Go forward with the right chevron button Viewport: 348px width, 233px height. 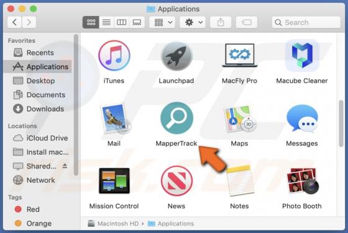point(29,22)
